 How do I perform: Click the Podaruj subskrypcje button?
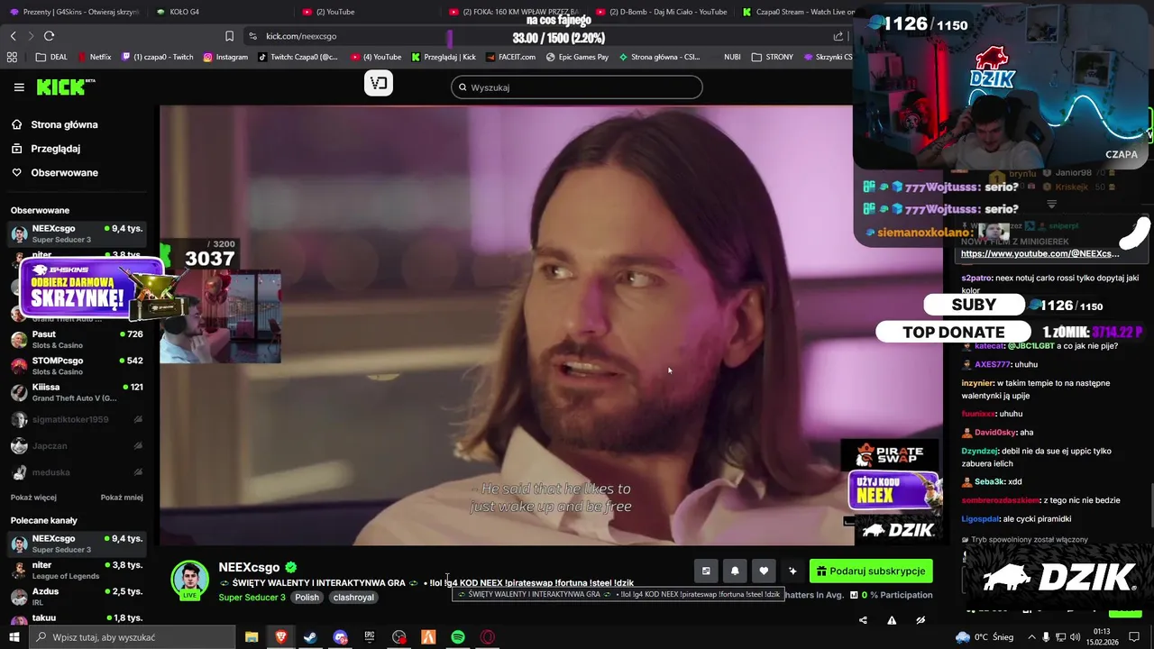click(x=871, y=571)
